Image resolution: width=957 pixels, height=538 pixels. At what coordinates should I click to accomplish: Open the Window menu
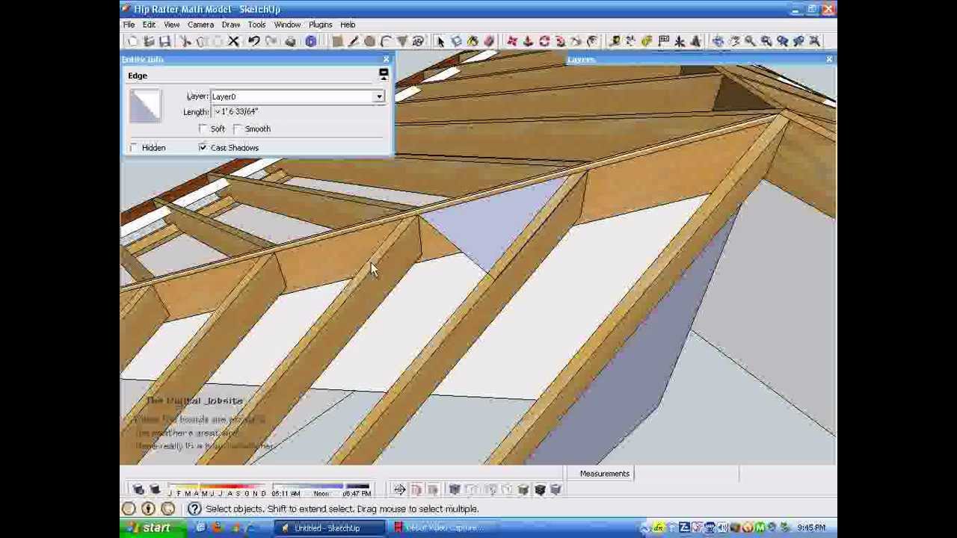tap(287, 25)
